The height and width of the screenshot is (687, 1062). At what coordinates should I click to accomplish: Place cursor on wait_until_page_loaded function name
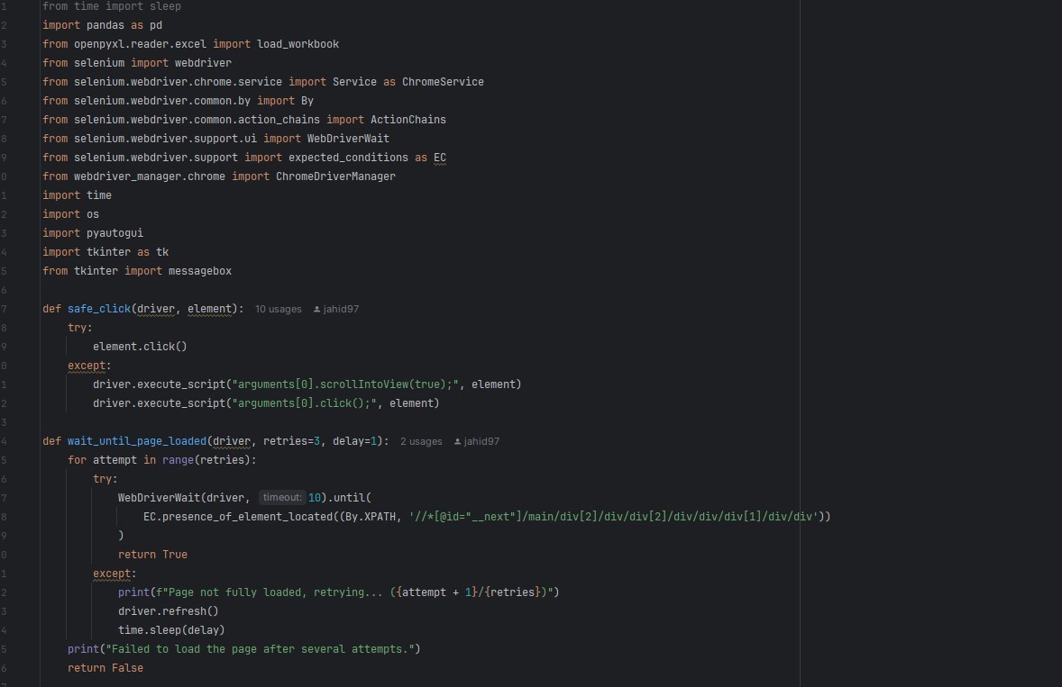coord(136,441)
